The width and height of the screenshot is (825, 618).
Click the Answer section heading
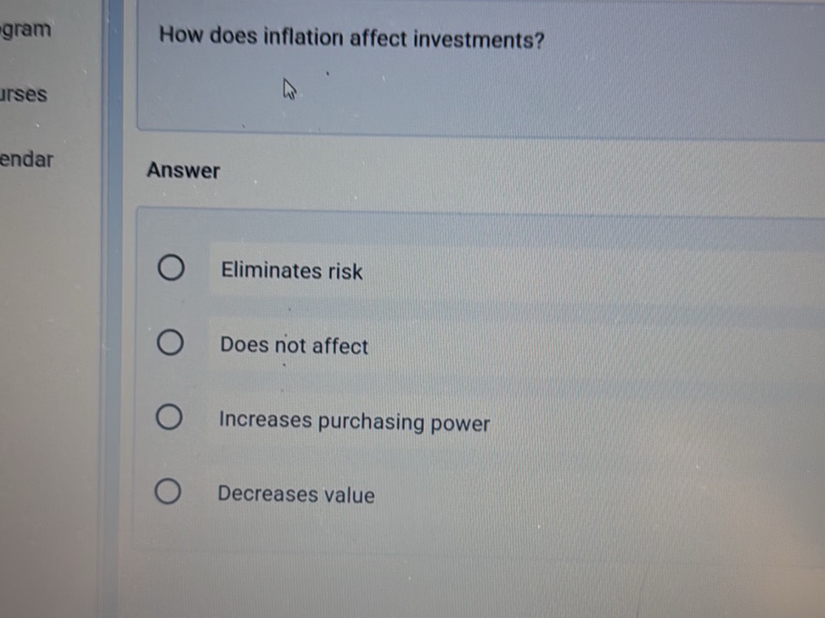tap(183, 170)
